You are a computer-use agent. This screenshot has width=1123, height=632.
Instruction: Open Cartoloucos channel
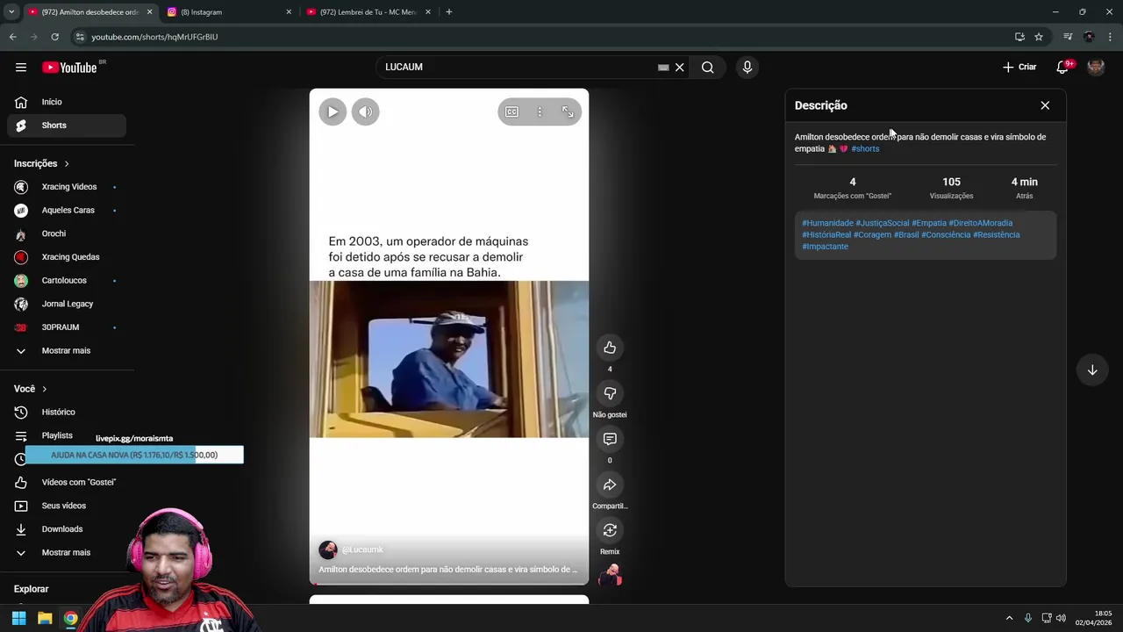click(67, 281)
